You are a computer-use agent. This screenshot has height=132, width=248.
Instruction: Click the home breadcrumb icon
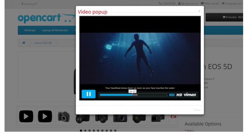point(24,43)
